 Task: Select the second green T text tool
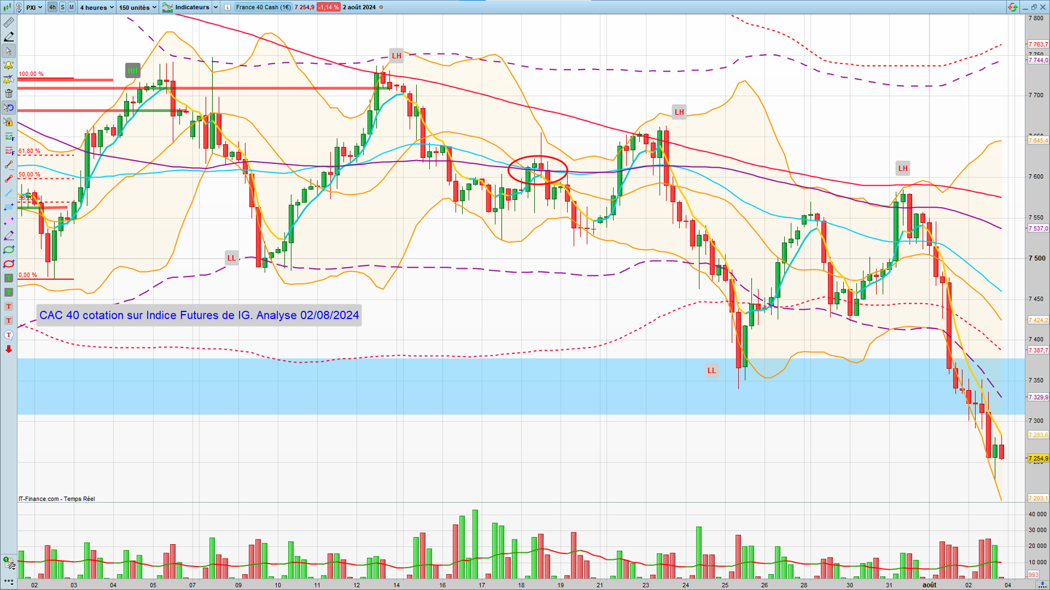9,292
